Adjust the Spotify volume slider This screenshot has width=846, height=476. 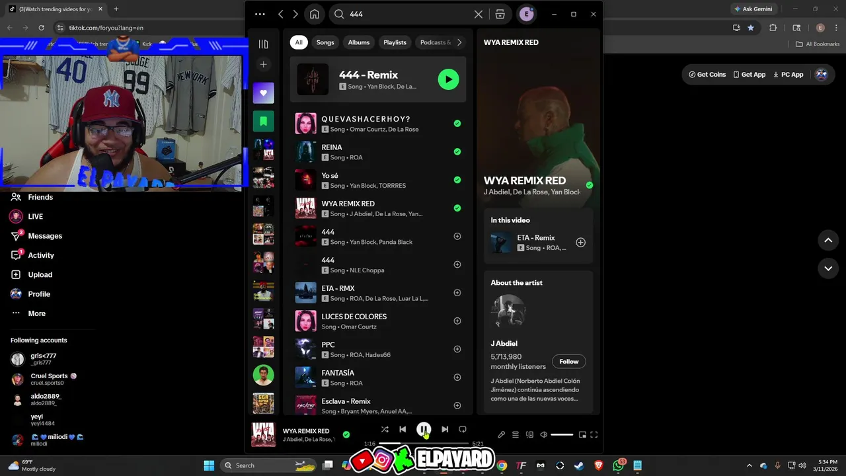tap(562, 434)
